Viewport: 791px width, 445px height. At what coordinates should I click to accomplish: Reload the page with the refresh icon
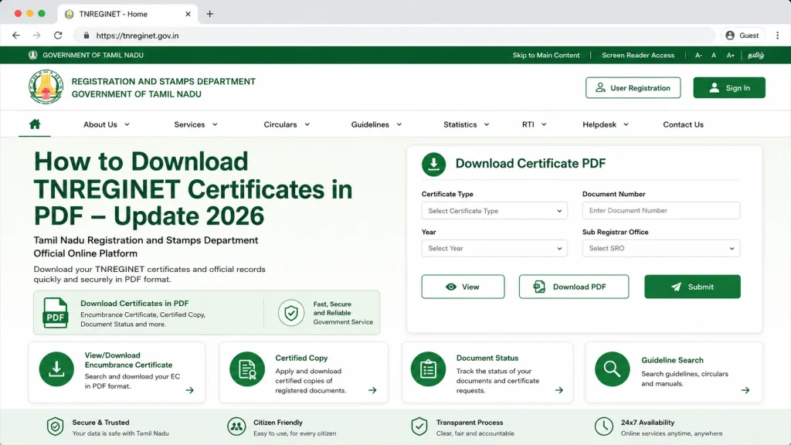tap(58, 36)
